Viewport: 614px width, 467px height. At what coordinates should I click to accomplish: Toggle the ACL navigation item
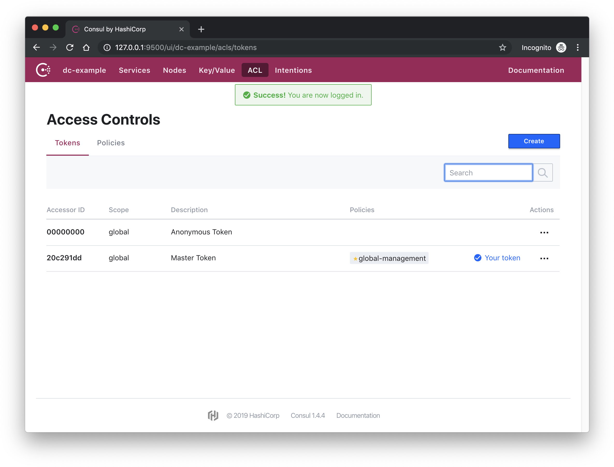[x=255, y=70]
